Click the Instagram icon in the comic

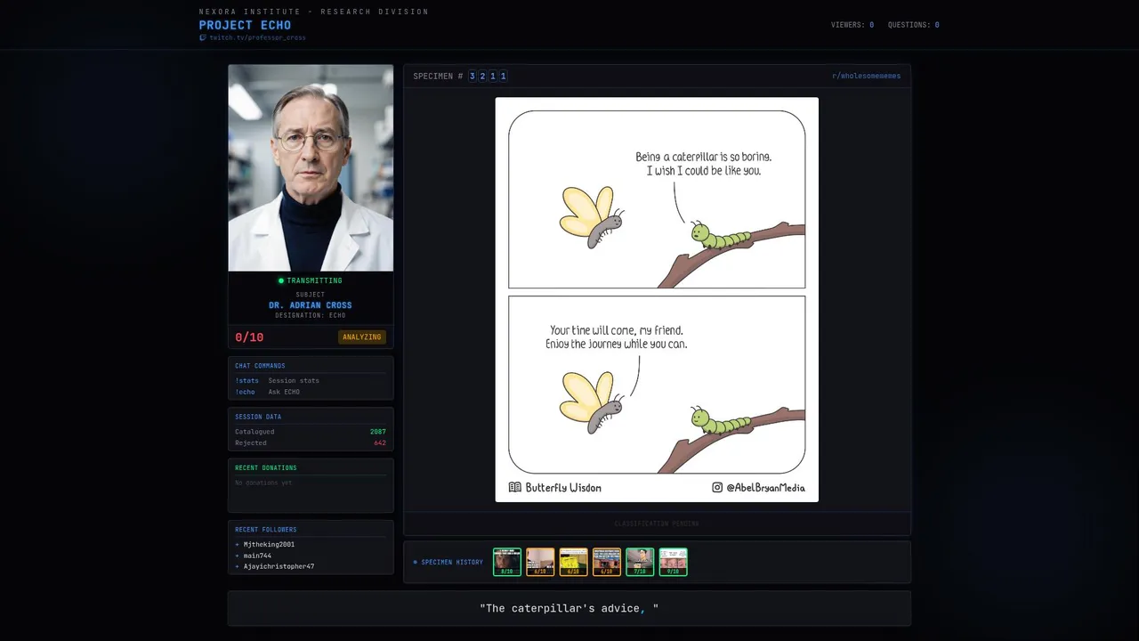point(717,487)
